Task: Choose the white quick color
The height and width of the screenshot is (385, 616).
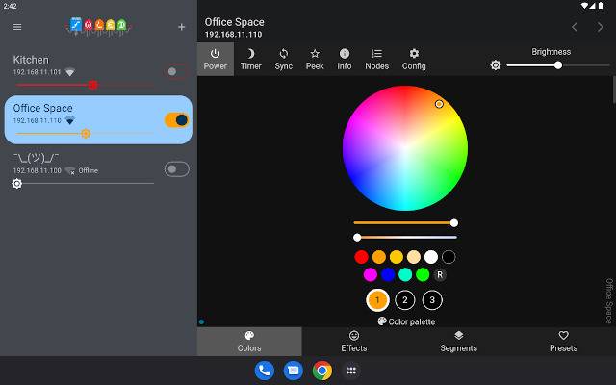Action: tap(431, 257)
